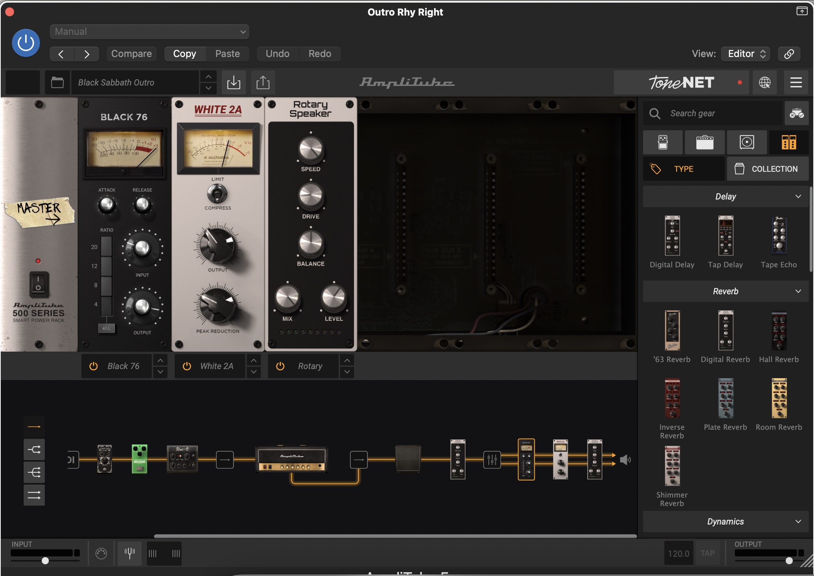
Task: Click the globe icon next to ToneNET
Action: [x=765, y=82]
